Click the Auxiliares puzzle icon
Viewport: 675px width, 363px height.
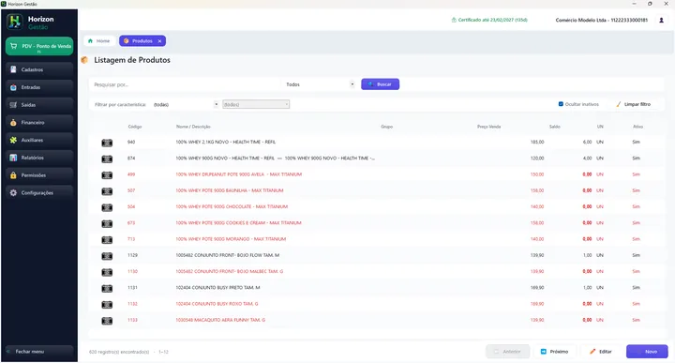(13, 140)
